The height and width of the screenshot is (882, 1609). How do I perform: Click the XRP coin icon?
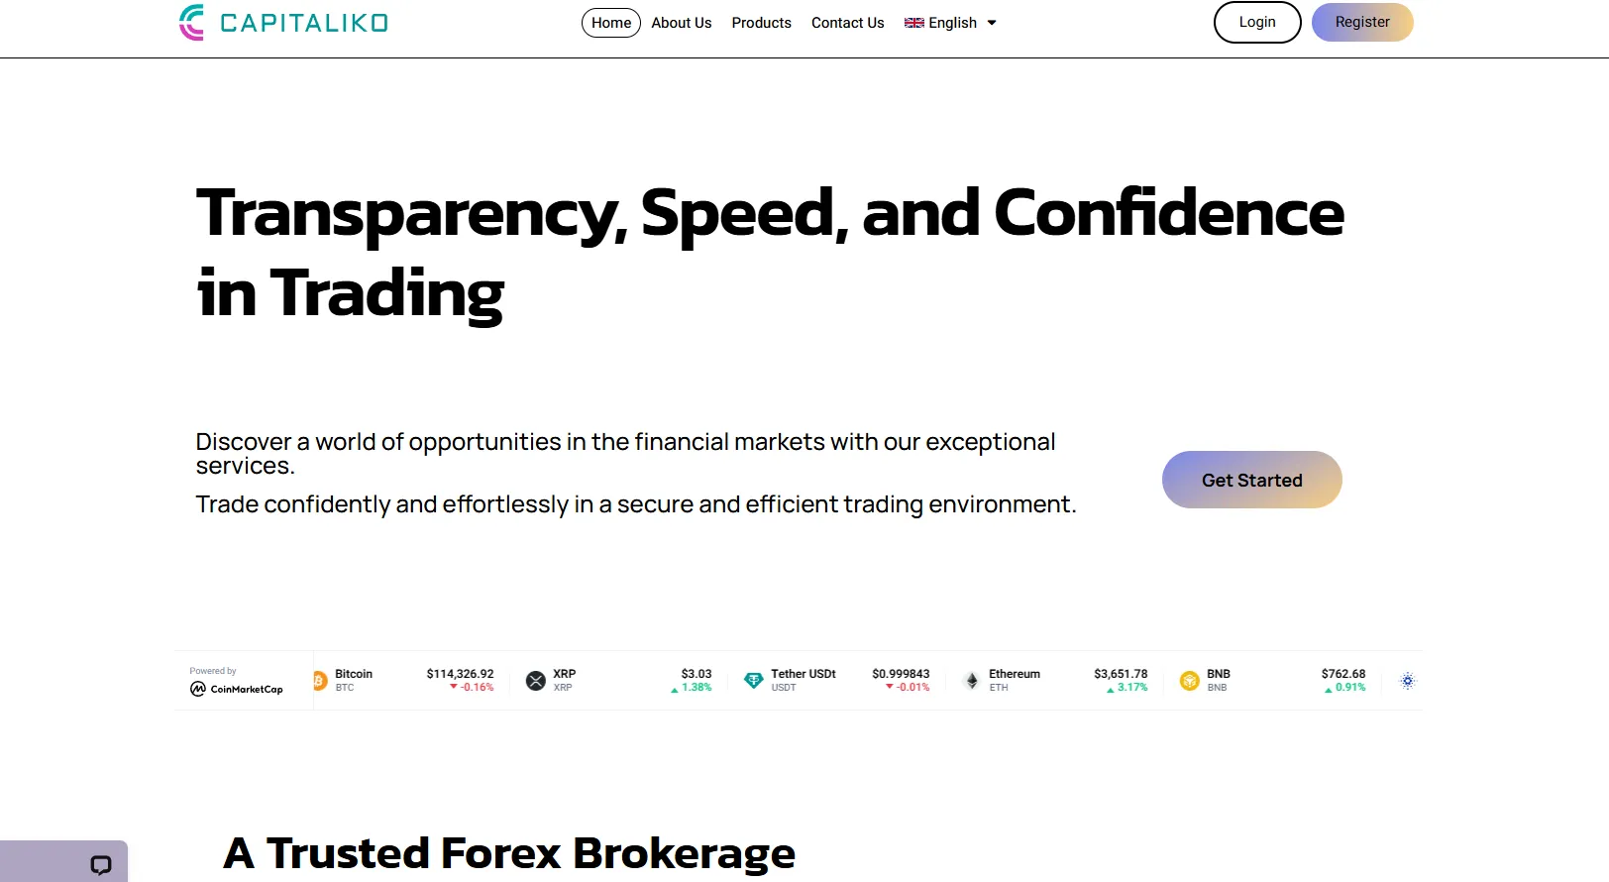coord(536,681)
